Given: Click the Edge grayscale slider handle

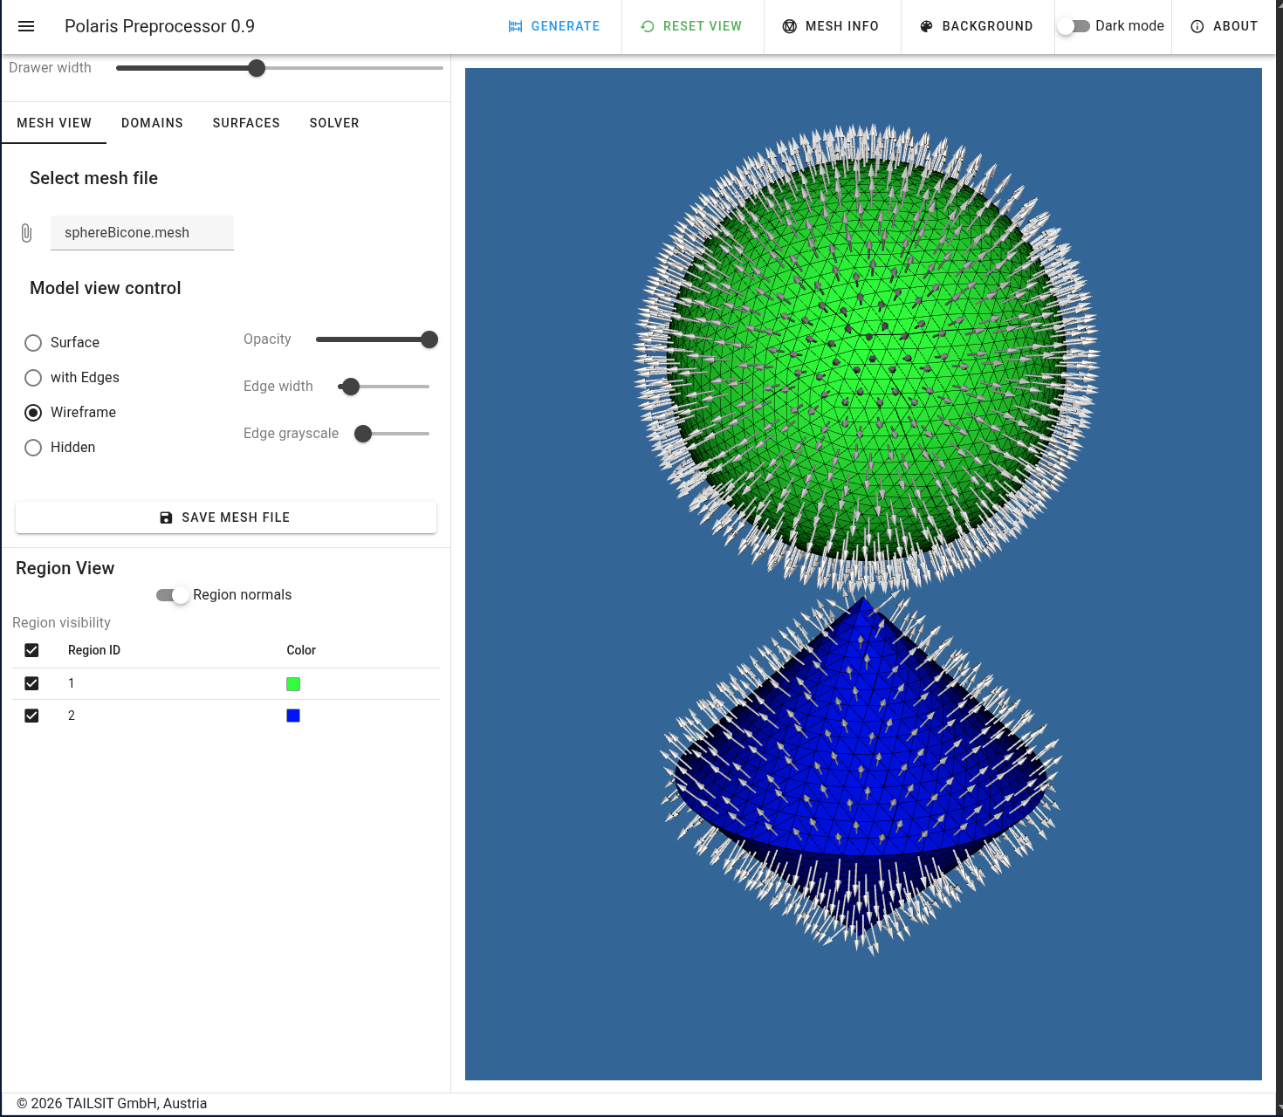Looking at the screenshot, I should tap(363, 434).
